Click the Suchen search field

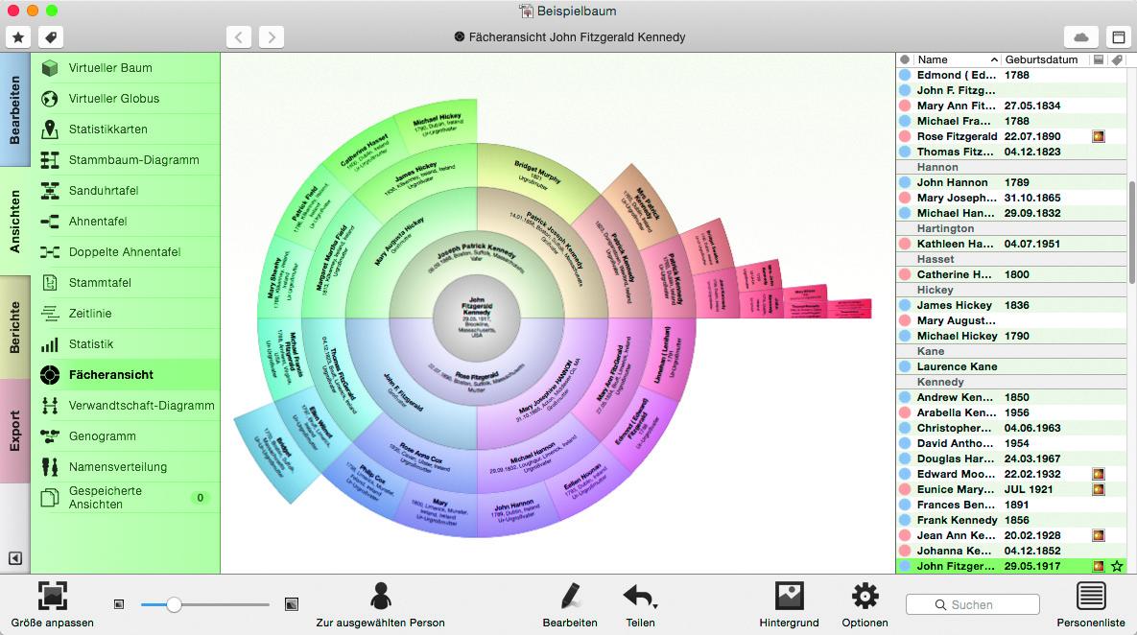[972, 604]
